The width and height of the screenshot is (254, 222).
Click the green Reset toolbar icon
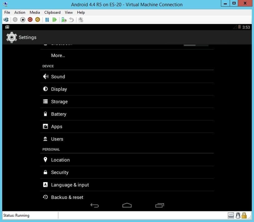click(x=55, y=20)
